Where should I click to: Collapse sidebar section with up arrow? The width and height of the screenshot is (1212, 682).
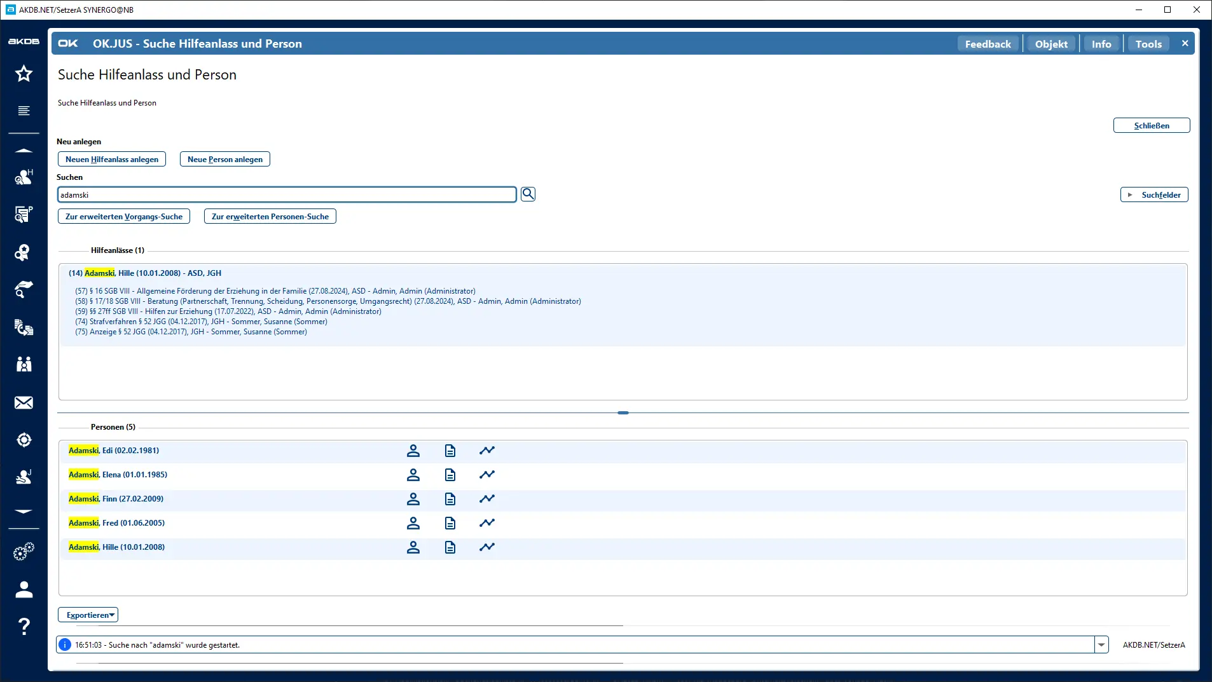24,151
